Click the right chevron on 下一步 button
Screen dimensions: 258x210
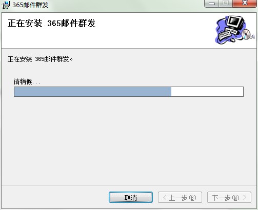[245, 198]
